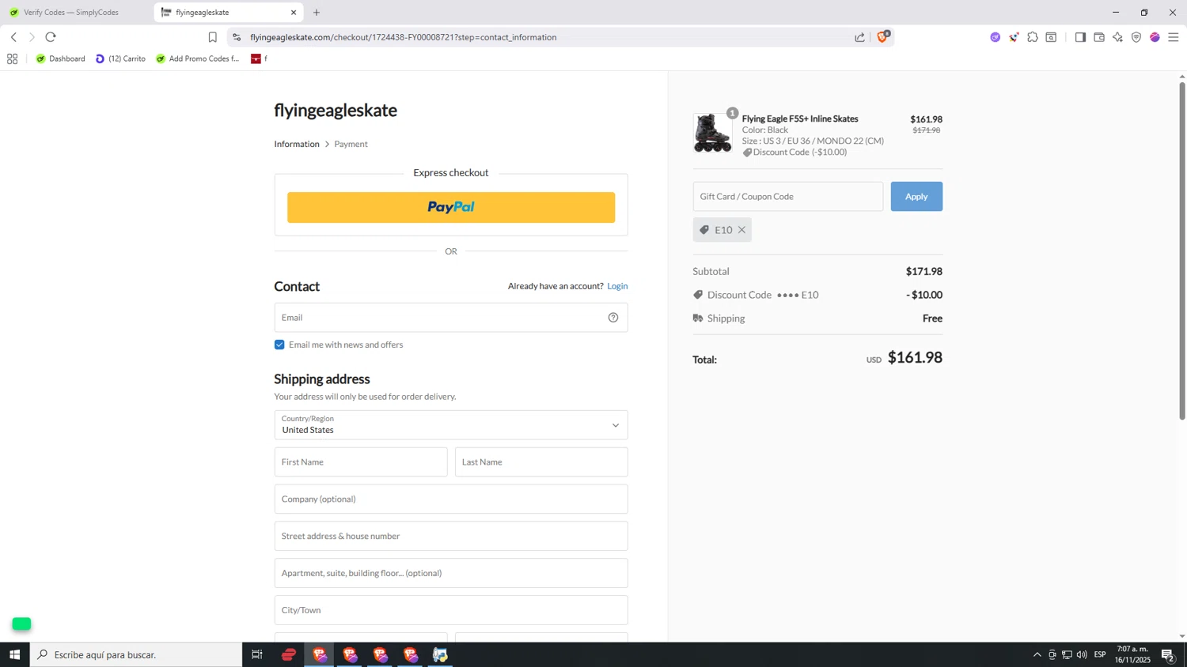Go to the Information breadcrumb step
Viewport: 1187px width, 667px height.
[x=297, y=144]
